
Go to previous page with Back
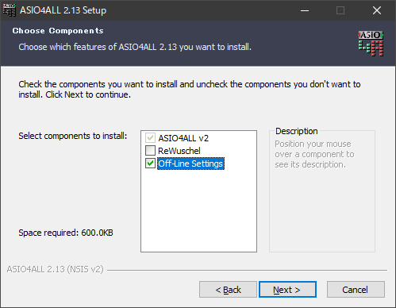[228, 290]
